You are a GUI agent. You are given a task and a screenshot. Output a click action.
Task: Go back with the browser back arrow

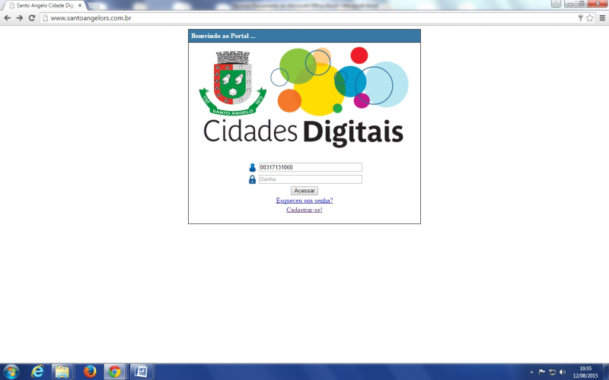point(8,17)
